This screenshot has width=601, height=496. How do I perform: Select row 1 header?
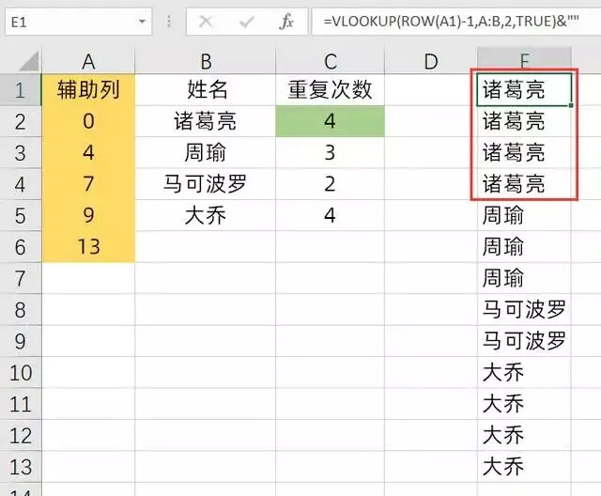tap(21, 89)
